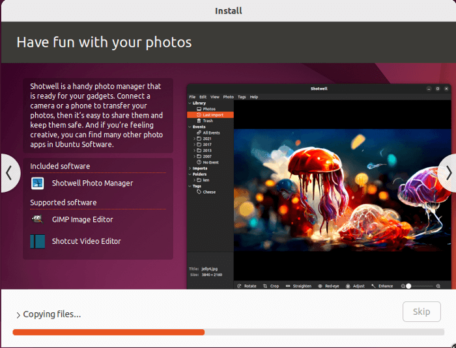Click the installation progress bar

[x=229, y=332]
